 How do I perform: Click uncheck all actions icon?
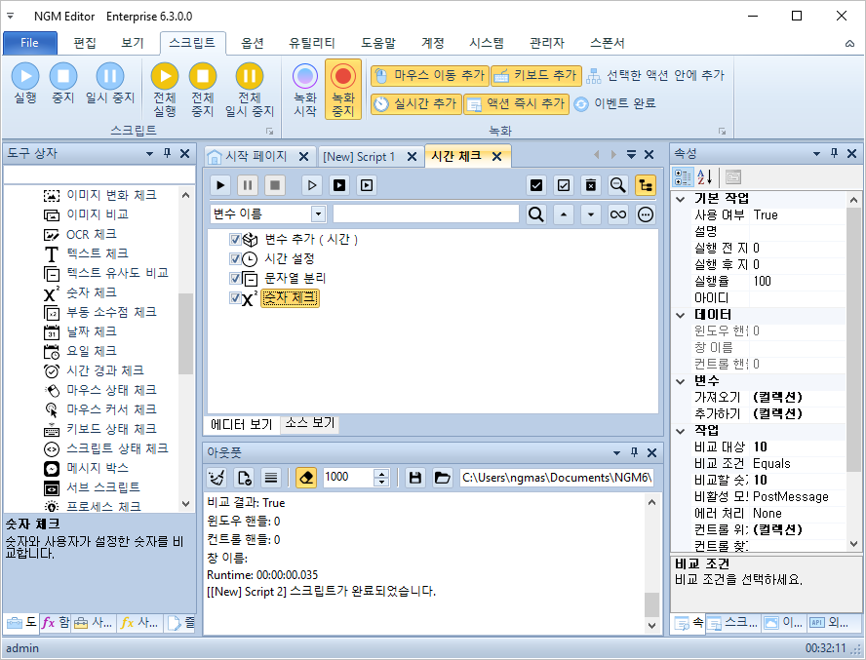(x=564, y=185)
